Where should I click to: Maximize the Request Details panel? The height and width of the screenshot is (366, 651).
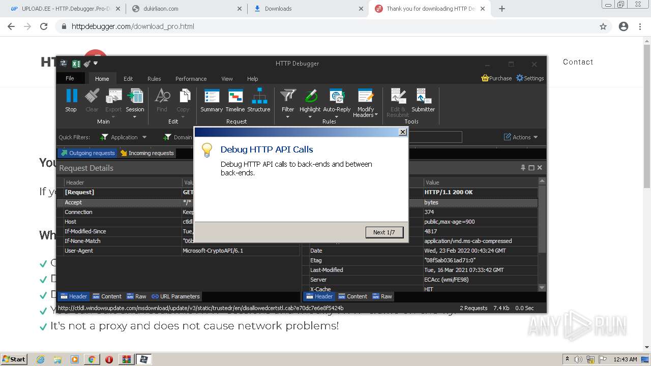[x=531, y=168]
